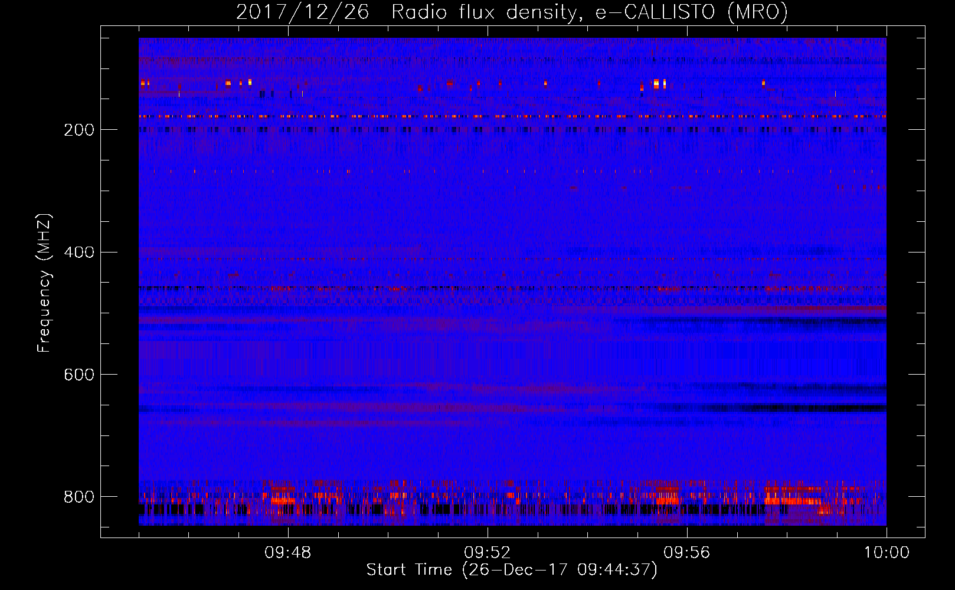
Task: Click the 09:56 time tick label
Action: (x=687, y=553)
